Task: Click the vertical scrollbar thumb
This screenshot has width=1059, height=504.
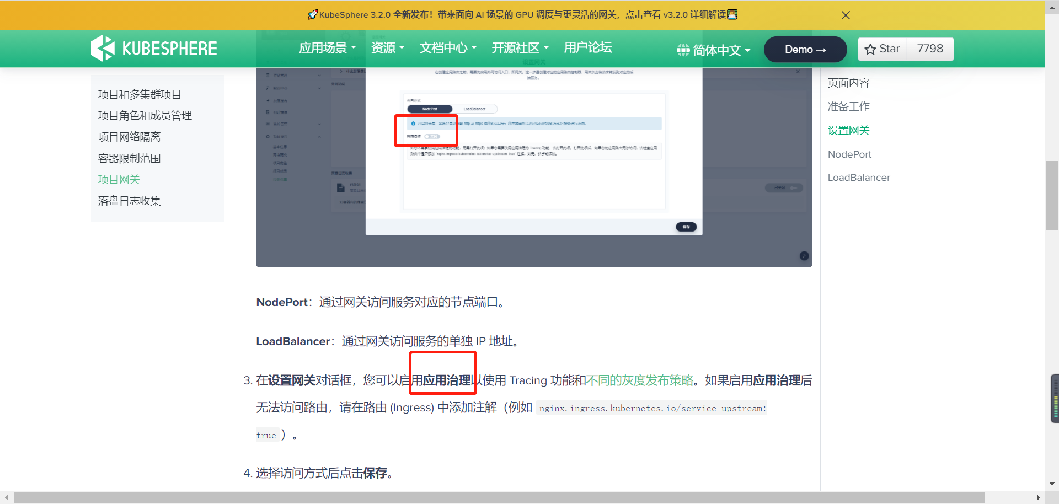Action: coord(1052,195)
